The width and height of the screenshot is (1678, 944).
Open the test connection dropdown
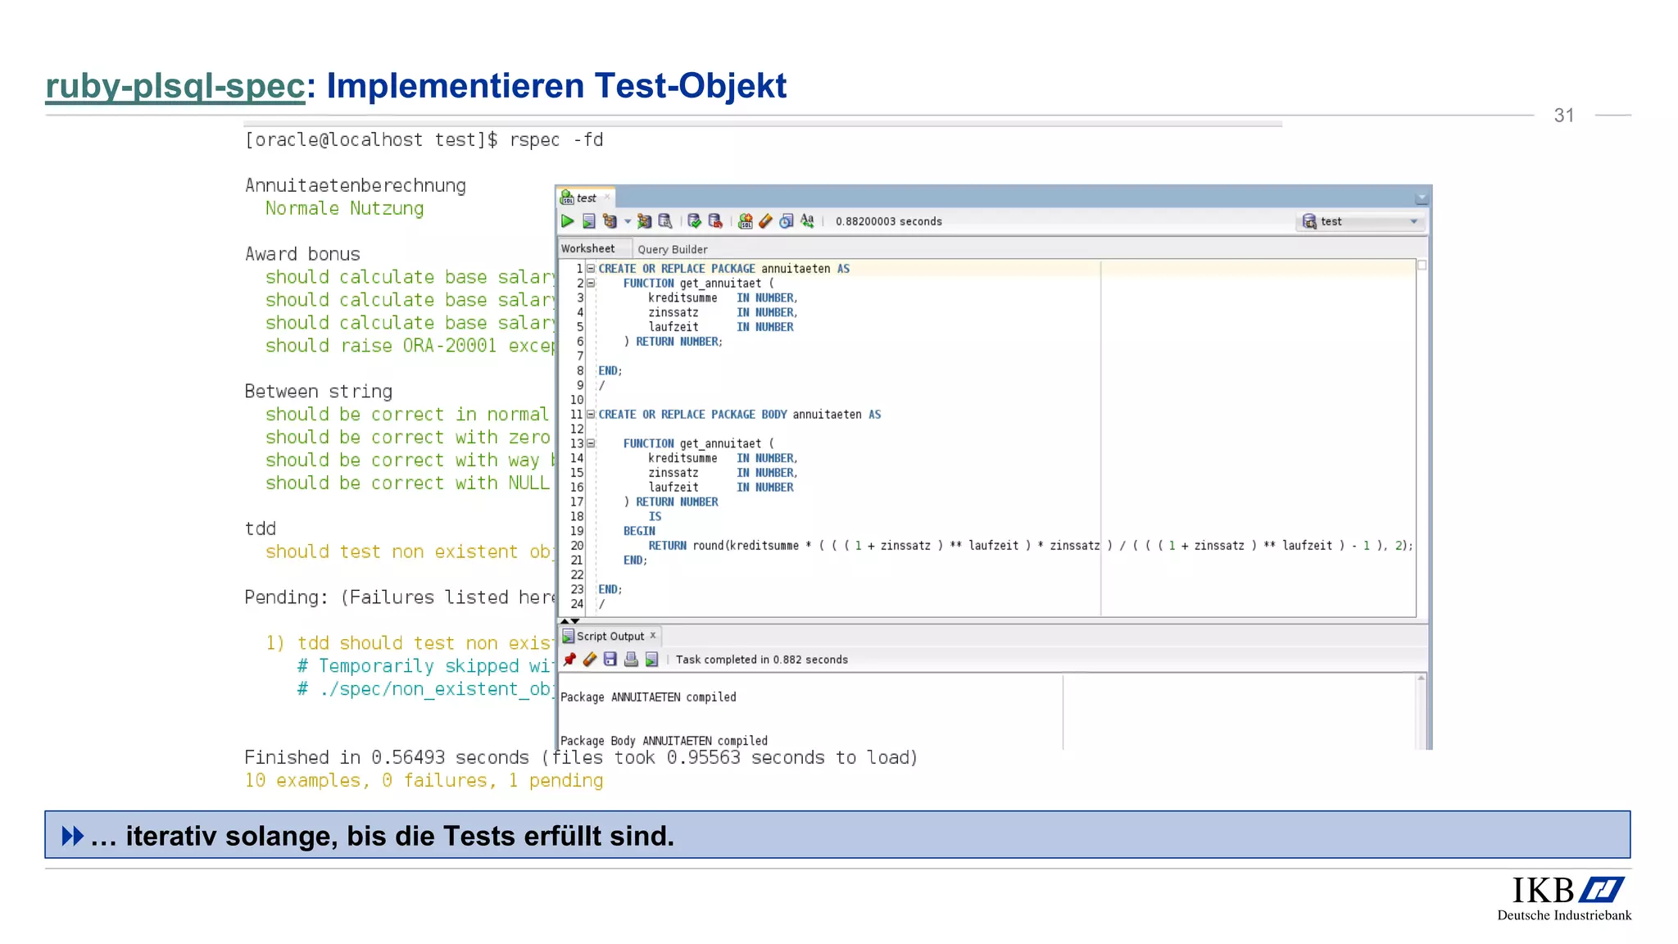(1413, 222)
